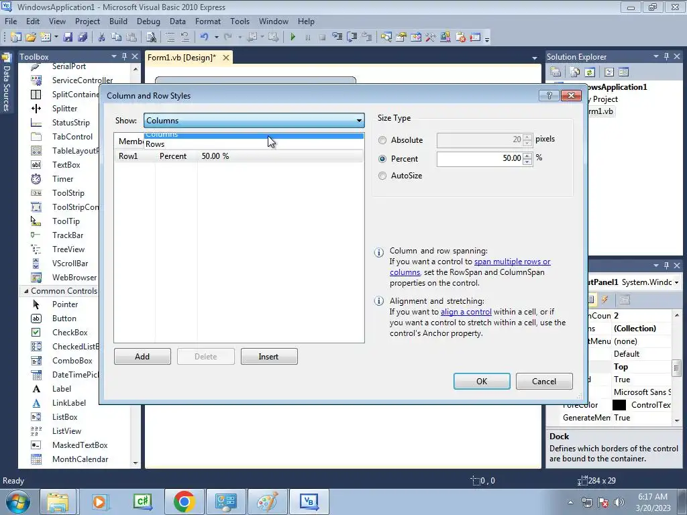687x515 pixels.
Task: Click the Cut scissors toolbar icon
Action: (x=102, y=38)
